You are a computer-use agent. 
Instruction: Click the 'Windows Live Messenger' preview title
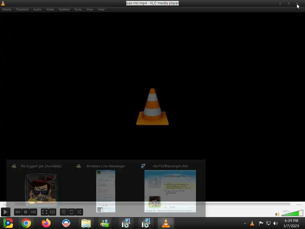point(106,166)
